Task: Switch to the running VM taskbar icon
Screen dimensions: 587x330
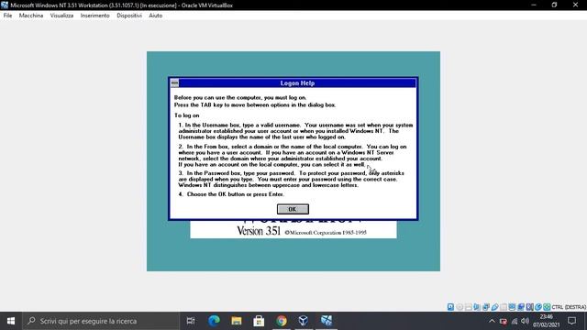Action: point(327,321)
